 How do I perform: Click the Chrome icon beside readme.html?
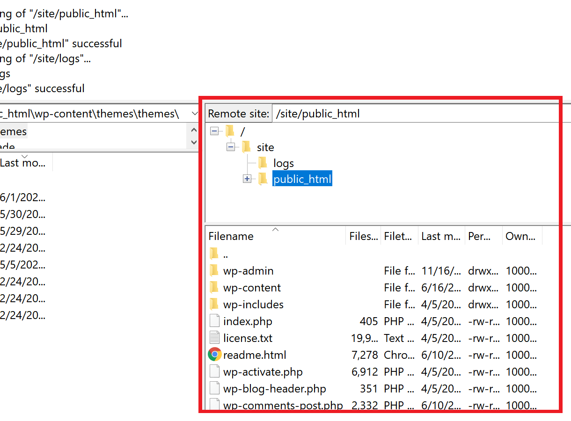coord(215,355)
